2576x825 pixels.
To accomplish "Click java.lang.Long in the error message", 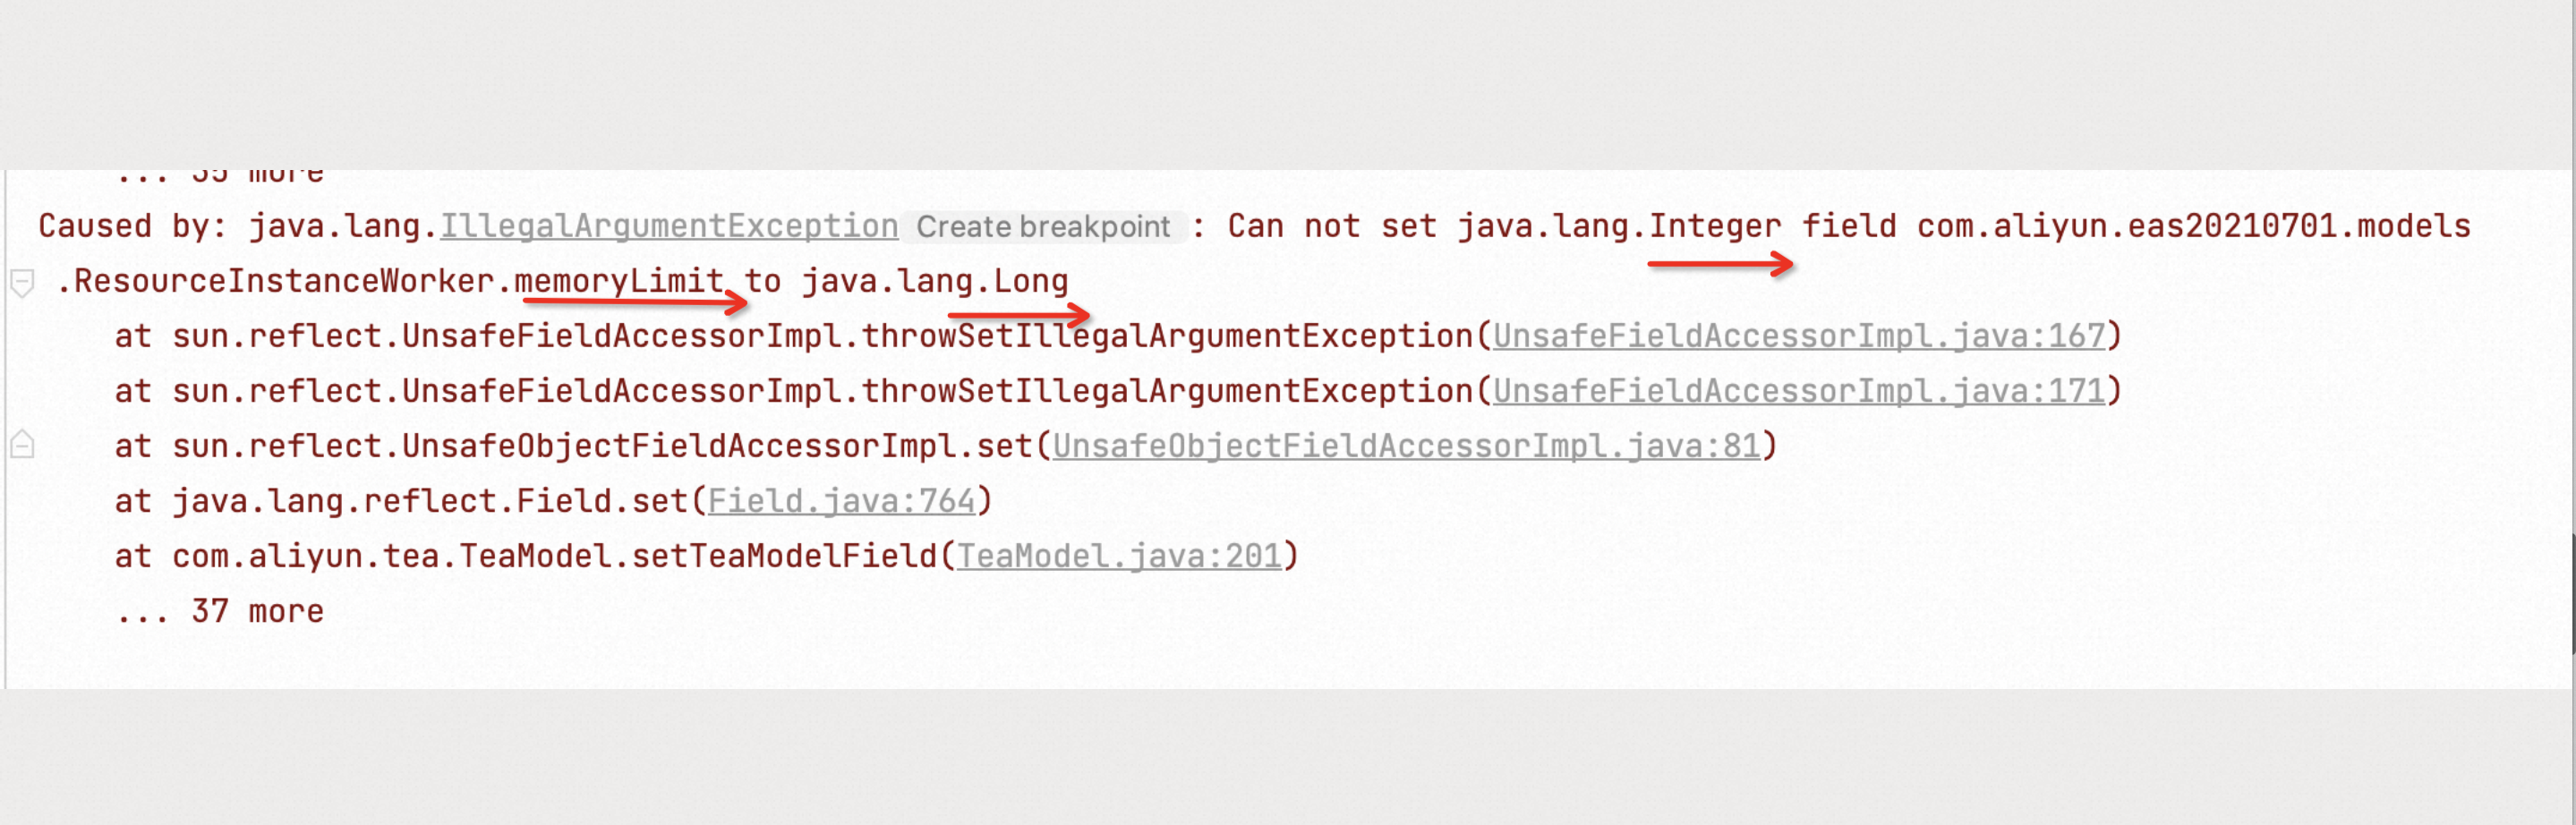I will [934, 281].
